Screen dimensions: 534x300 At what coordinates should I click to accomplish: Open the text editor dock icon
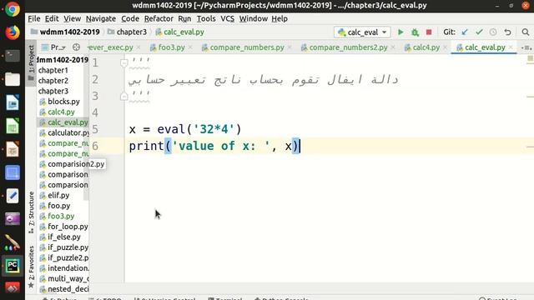click(13, 196)
